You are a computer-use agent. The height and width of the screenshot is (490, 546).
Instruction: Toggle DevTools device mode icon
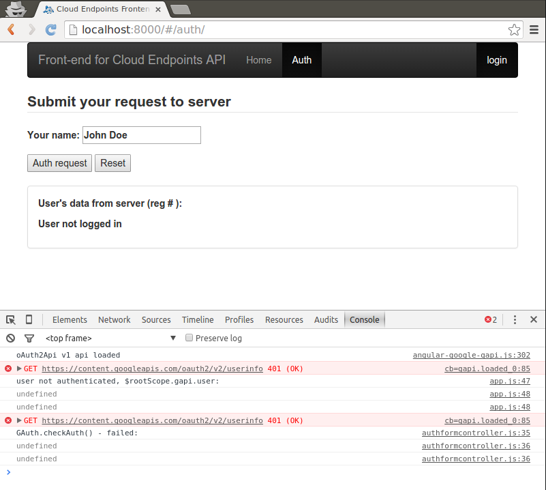click(x=29, y=319)
